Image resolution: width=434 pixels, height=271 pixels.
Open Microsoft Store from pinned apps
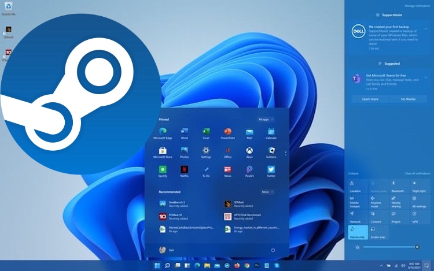click(x=163, y=153)
